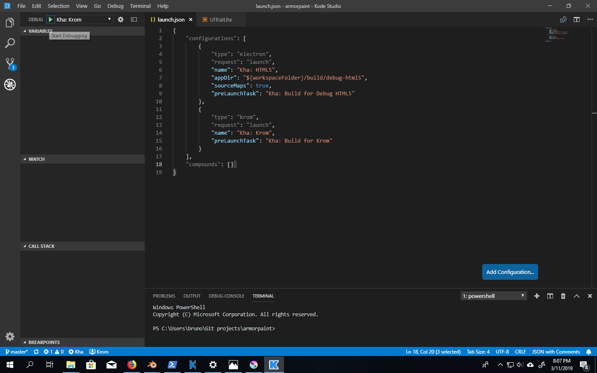Split the editor into two panes
This screenshot has width=597, height=373.
coord(577,19)
